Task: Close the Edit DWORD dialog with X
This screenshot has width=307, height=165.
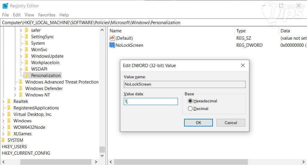Action: point(243,65)
